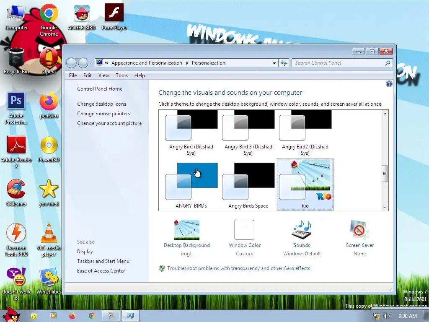Click the theme list scrollbar thumb
Image resolution: width=429 pixels, height=322 pixels.
pos(385,174)
